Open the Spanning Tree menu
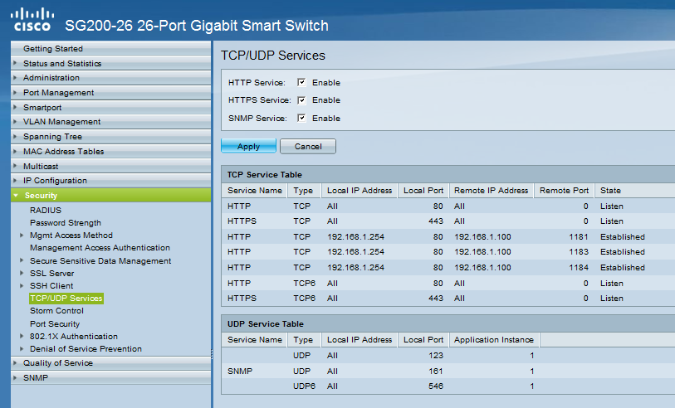Viewport: 675px width, 408px height. point(110,136)
